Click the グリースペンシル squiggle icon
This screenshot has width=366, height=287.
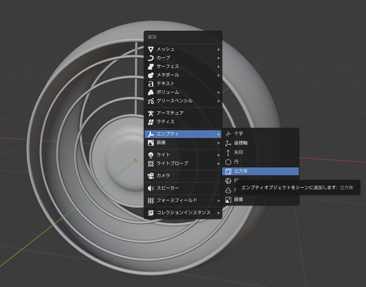(151, 101)
